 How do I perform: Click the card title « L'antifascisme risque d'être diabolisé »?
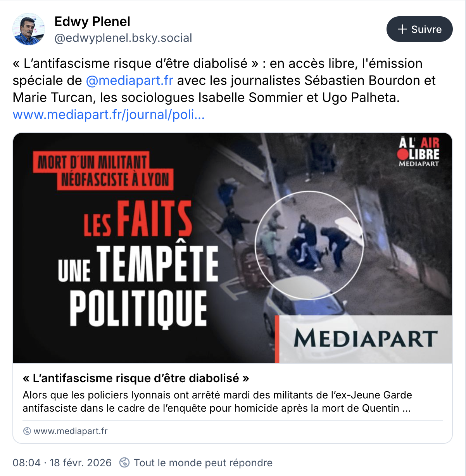click(136, 378)
